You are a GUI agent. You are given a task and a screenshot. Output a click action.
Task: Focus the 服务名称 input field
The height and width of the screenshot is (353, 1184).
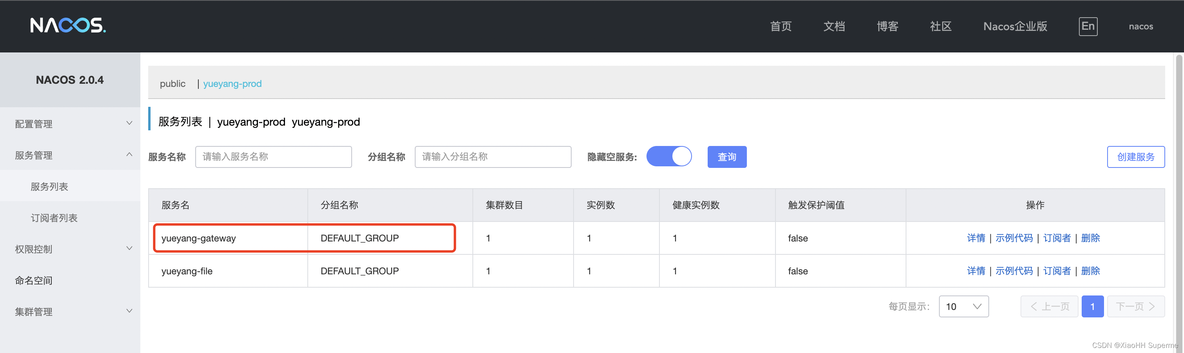274,157
